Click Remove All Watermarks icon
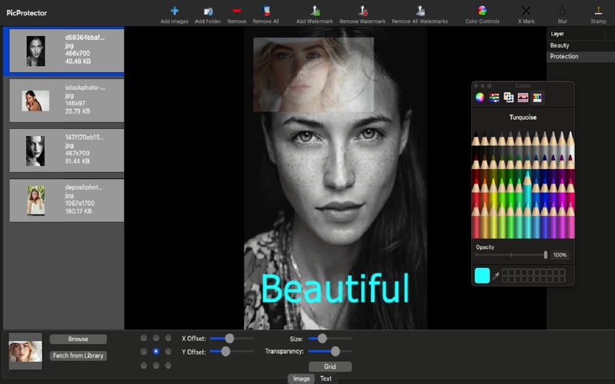The image size is (615, 384). click(420, 11)
